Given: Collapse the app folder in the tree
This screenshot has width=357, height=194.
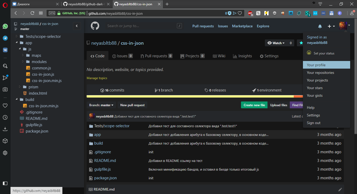Looking at the screenshot, I should click(17, 43).
